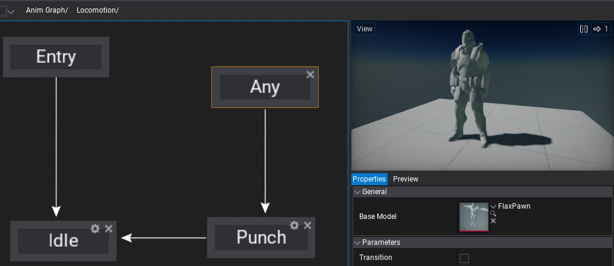Image resolution: width=614 pixels, height=266 pixels.
Task: Select the FlaxPawn model thumbnail
Action: 474,217
